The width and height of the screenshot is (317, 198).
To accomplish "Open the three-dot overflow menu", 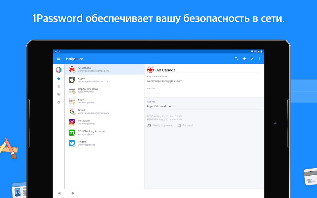I will point(259,59).
